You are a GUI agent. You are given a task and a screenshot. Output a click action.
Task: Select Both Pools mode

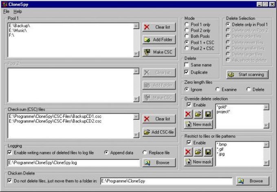click(197, 36)
